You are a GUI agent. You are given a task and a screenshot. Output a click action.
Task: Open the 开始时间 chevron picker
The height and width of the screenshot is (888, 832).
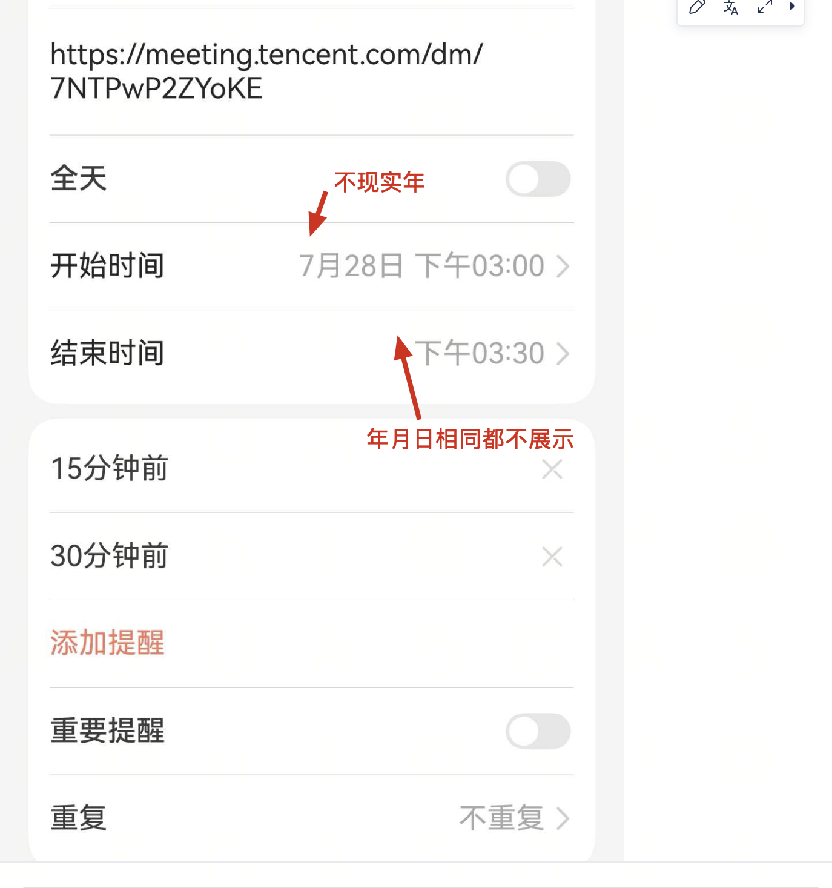tap(563, 267)
